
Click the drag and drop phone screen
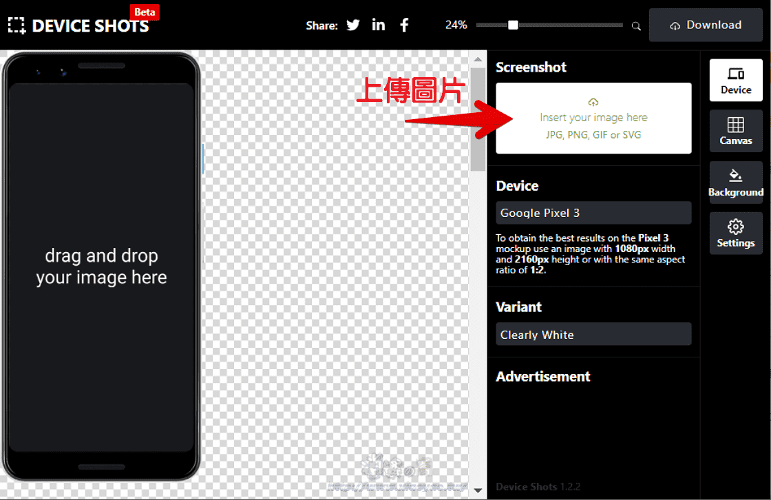click(x=101, y=267)
